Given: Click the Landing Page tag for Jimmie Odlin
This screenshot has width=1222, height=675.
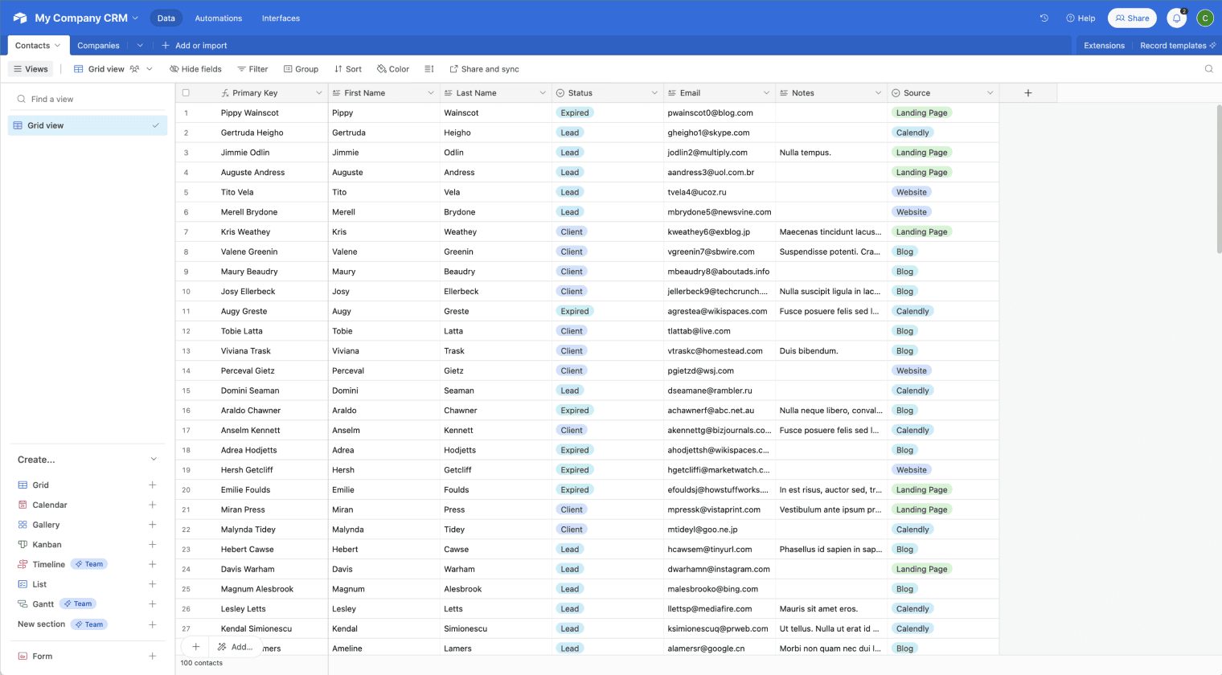Looking at the screenshot, I should (921, 153).
